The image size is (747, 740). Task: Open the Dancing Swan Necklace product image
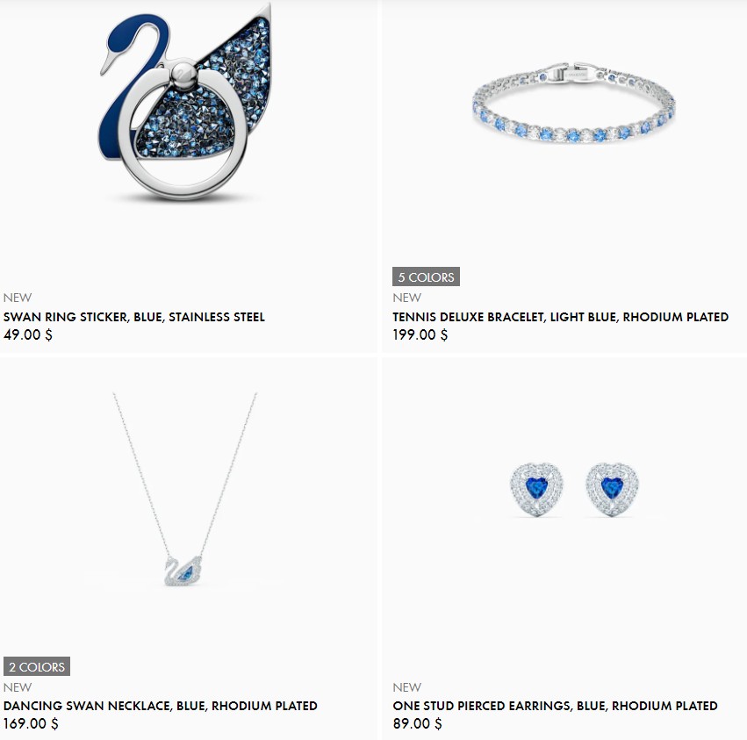[185, 489]
